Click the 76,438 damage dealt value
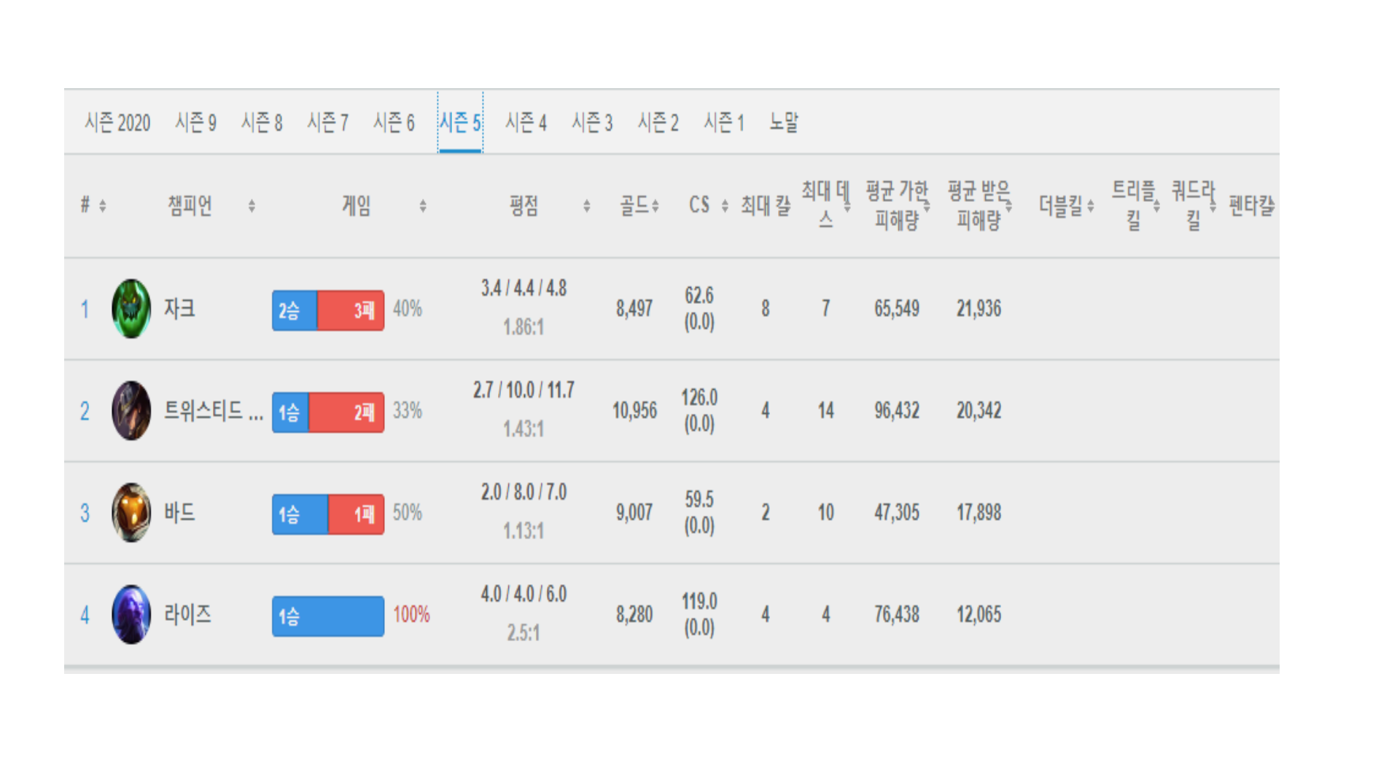1381x781 pixels. pyautogui.click(x=897, y=615)
